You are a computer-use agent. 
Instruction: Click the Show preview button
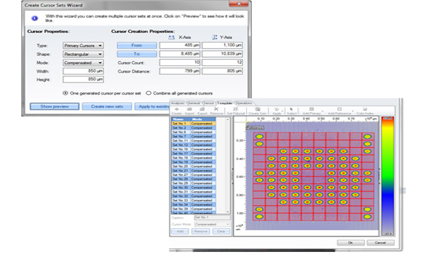54,106
